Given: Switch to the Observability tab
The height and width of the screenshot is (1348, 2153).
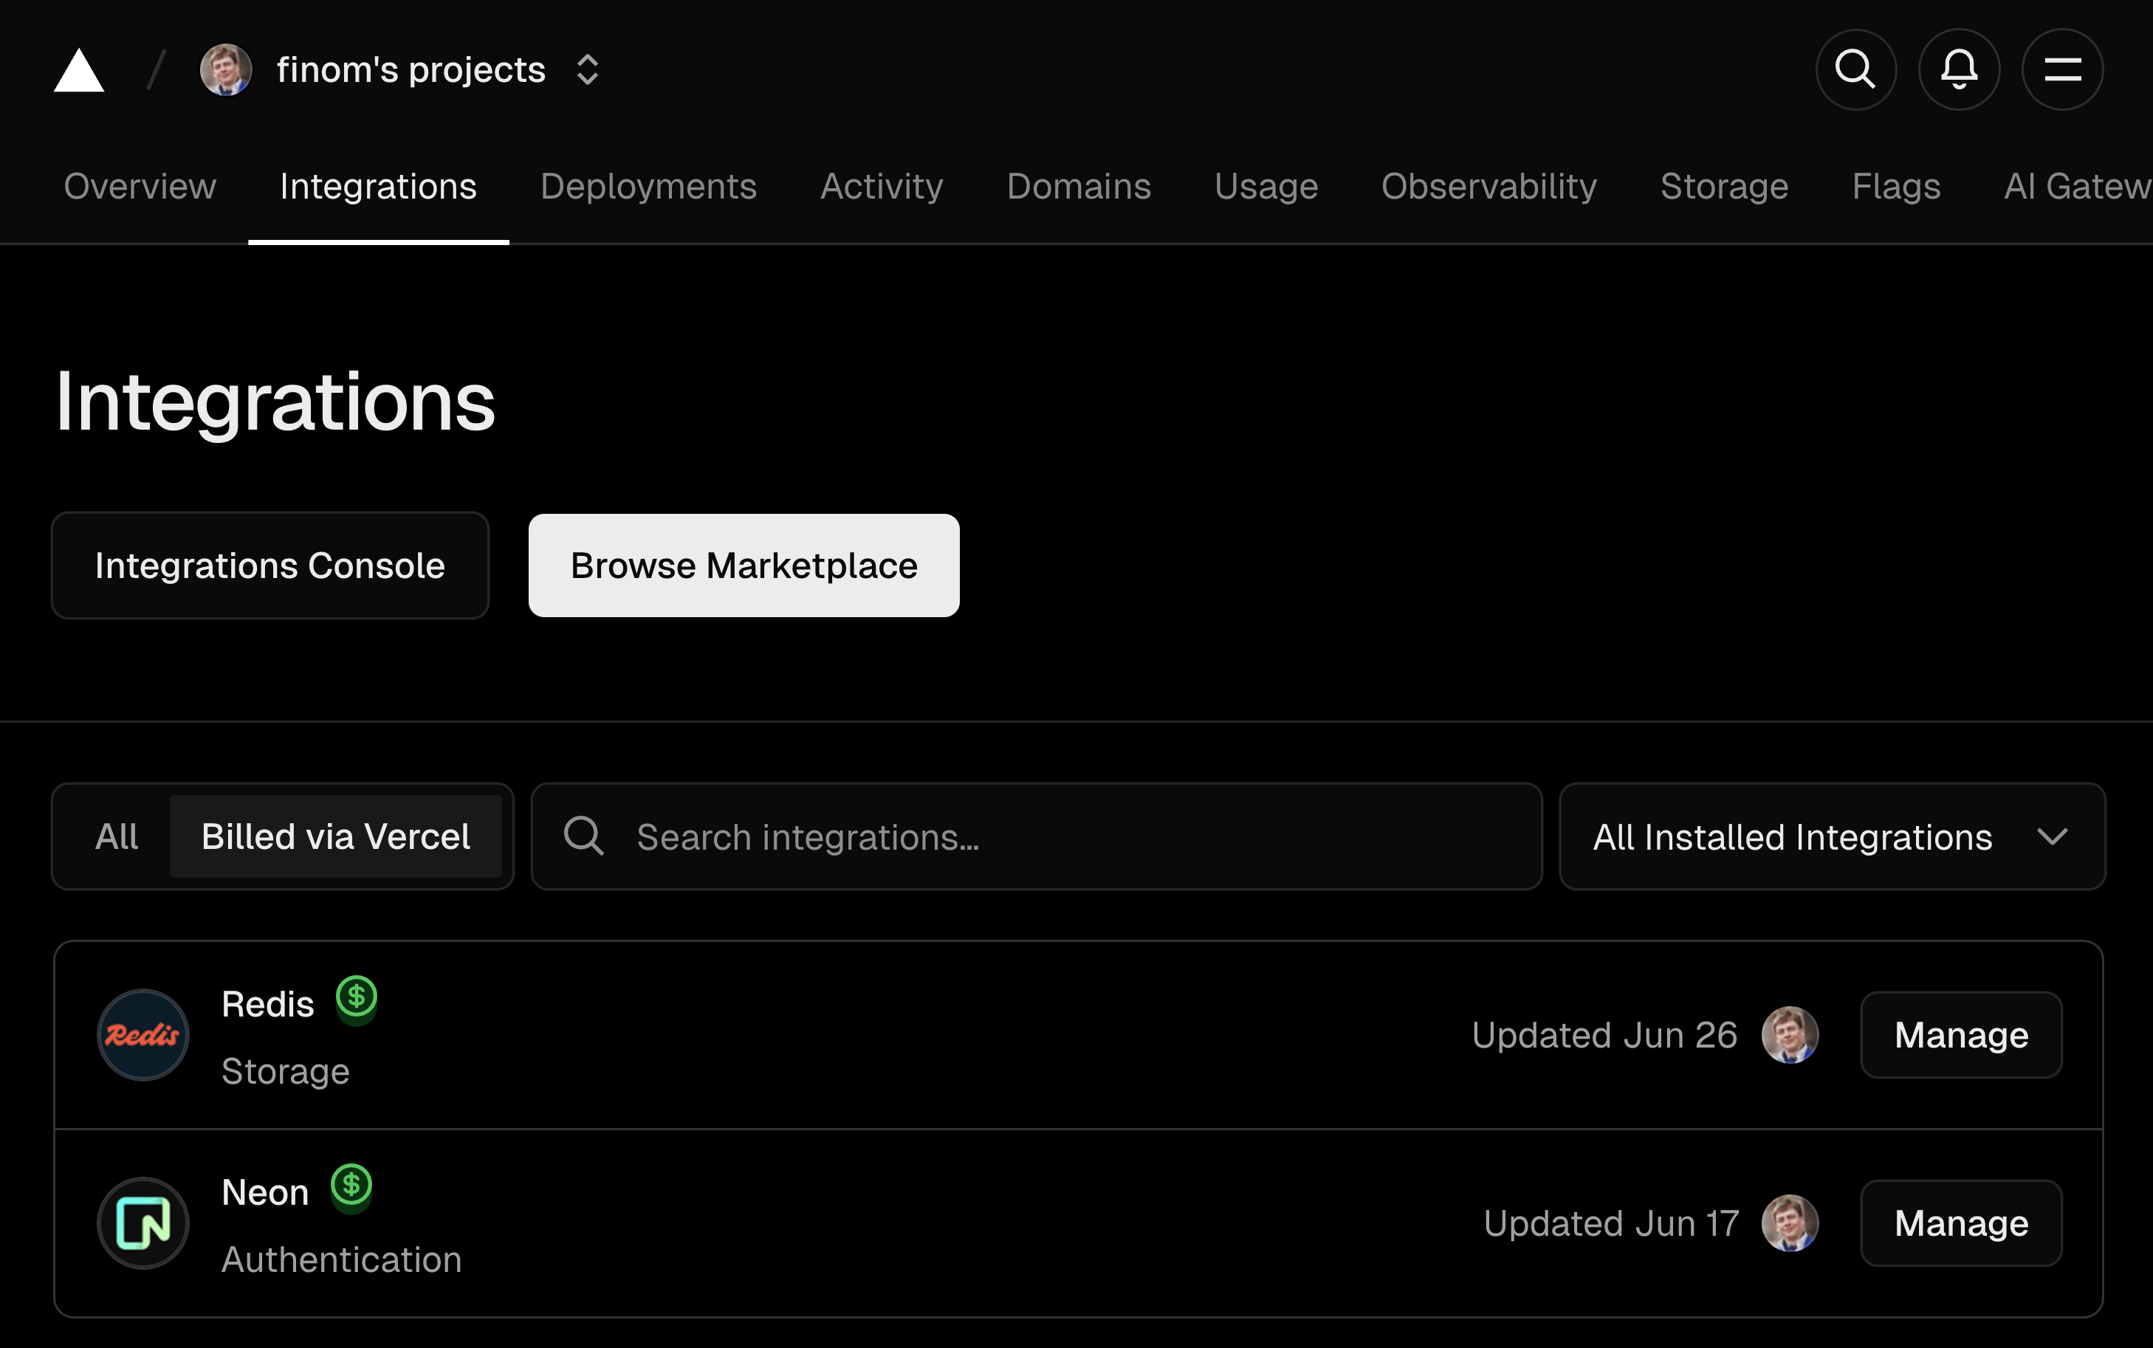Looking at the screenshot, I should pos(1488,186).
